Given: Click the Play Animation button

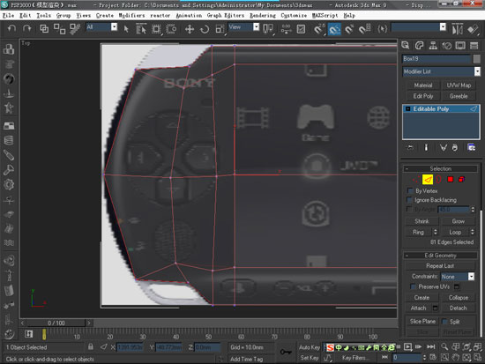Looking at the screenshot, I should point(408,346).
